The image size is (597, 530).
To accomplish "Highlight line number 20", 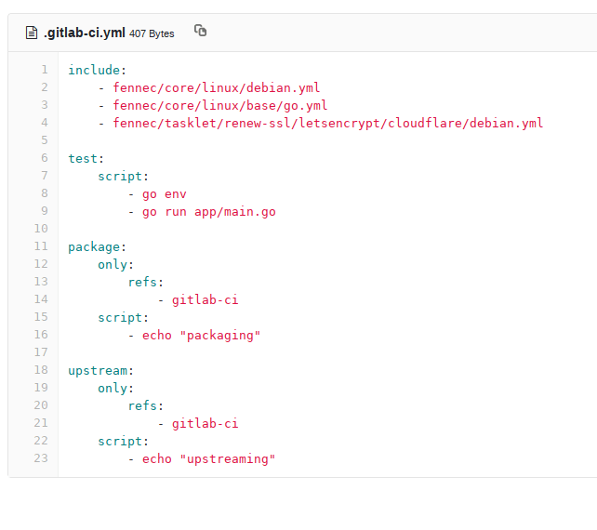I will pos(41,405).
